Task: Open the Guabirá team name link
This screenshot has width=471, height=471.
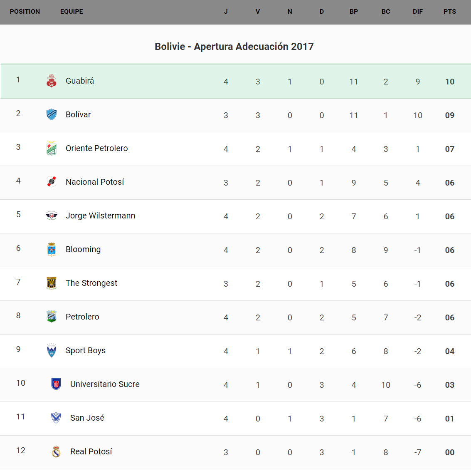Action: (80, 81)
